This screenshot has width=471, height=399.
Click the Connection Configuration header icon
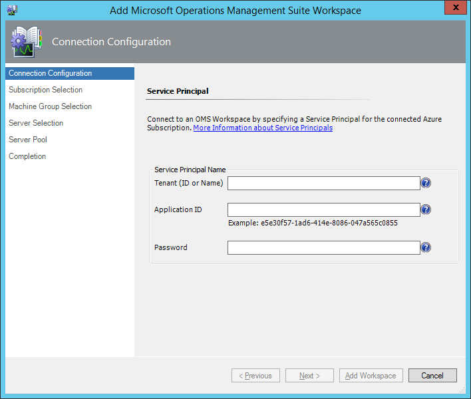click(26, 41)
